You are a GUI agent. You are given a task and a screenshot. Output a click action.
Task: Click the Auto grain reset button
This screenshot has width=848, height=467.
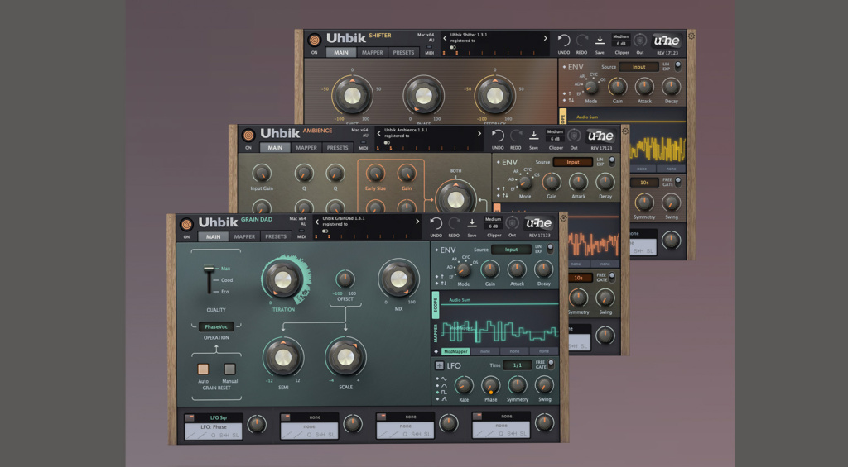202,369
